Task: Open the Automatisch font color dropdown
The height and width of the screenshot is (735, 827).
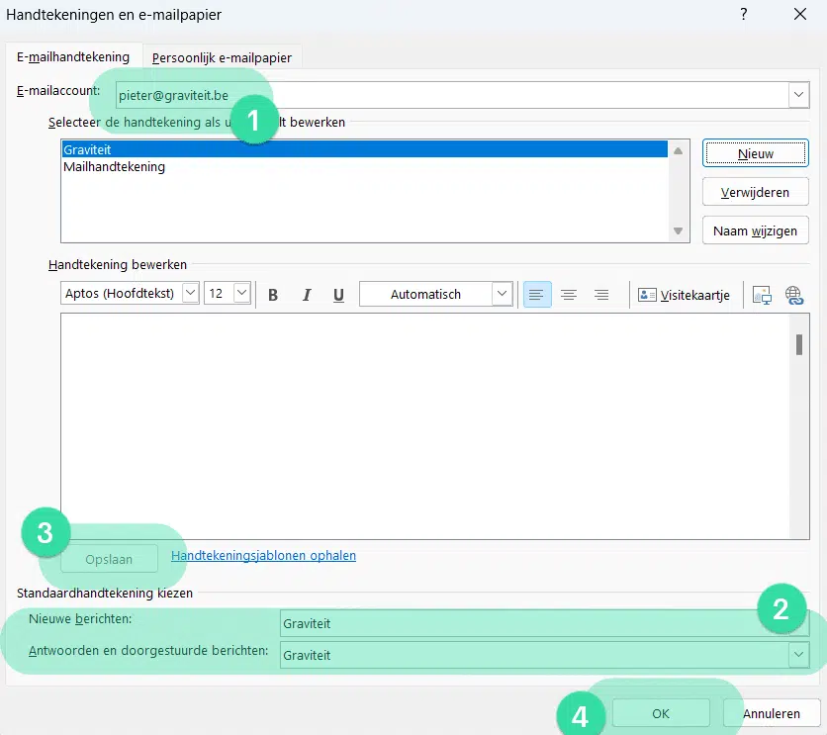Action: point(503,294)
